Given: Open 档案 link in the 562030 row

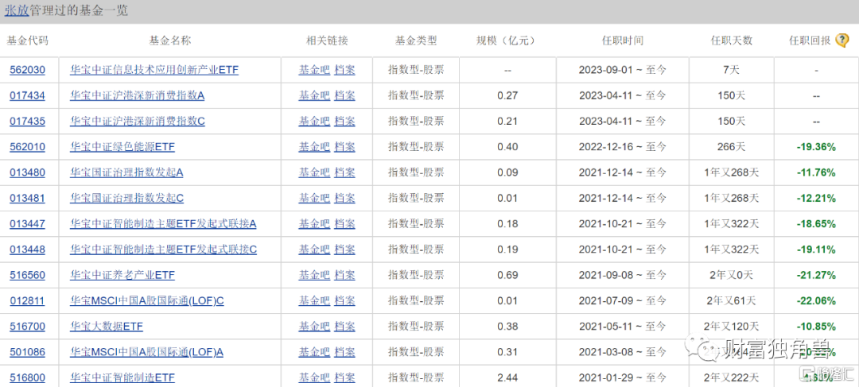Looking at the screenshot, I should pos(344,70).
